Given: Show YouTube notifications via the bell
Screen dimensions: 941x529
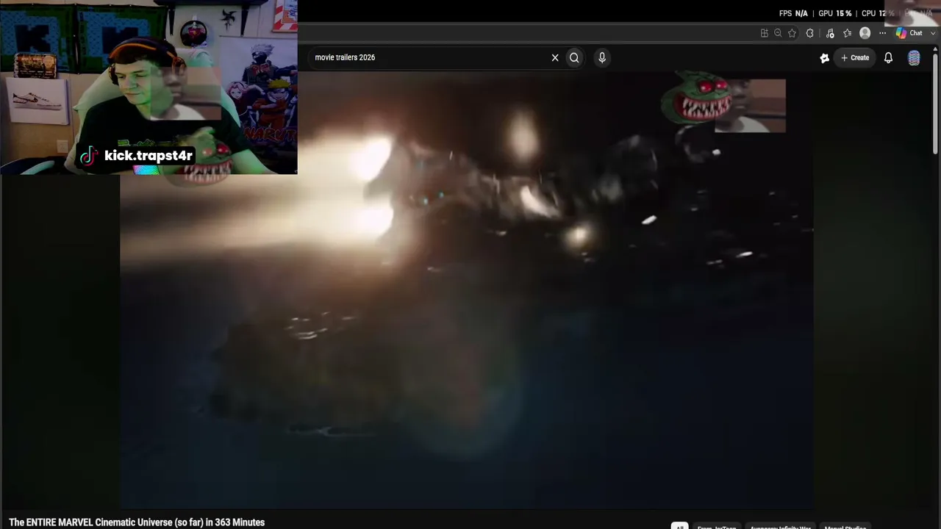Looking at the screenshot, I should tap(888, 57).
